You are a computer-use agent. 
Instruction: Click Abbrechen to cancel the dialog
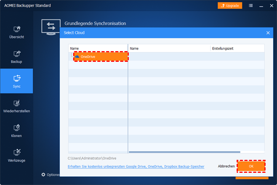(226, 166)
